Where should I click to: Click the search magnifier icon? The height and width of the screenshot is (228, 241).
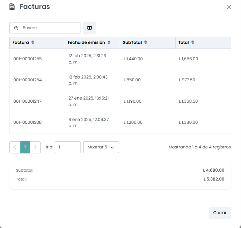click(x=16, y=28)
